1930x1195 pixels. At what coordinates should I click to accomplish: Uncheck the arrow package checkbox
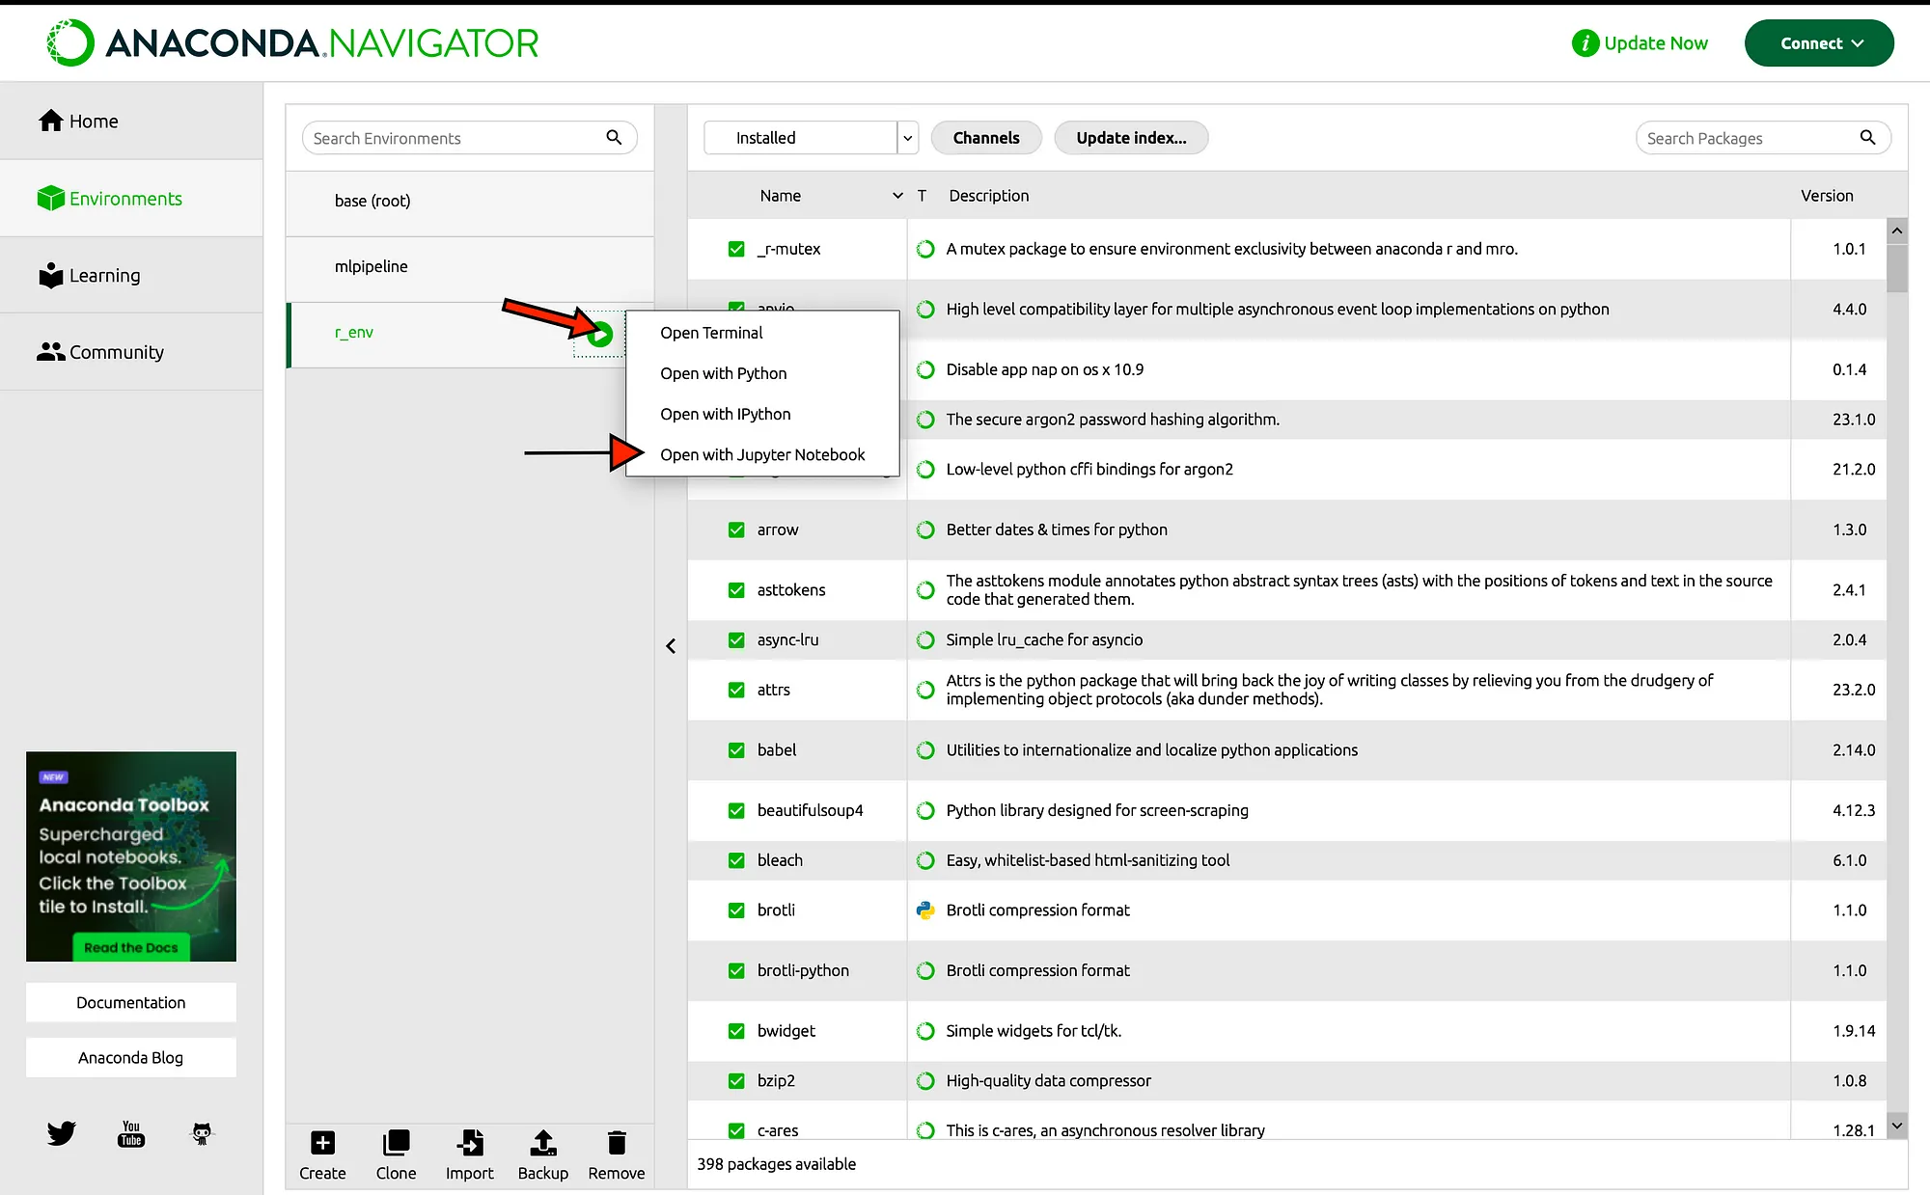(736, 530)
